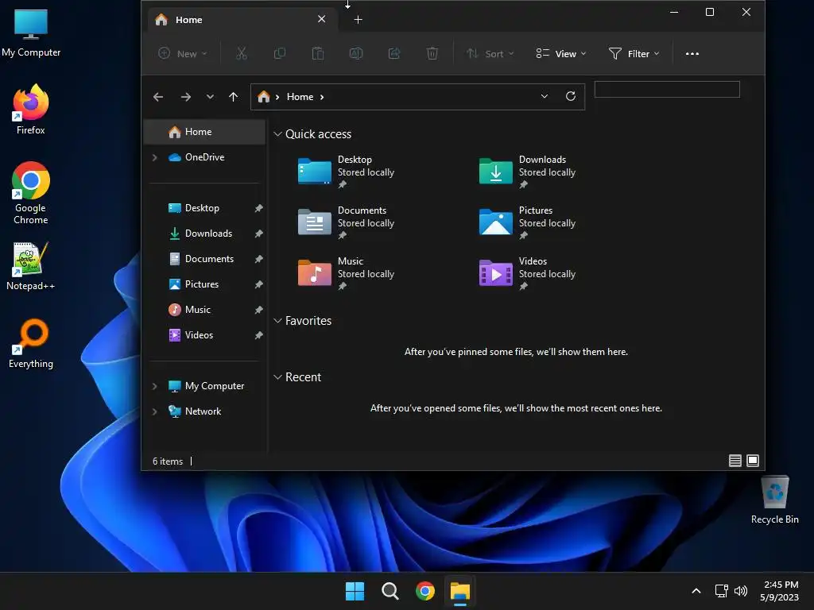The width and height of the screenshot is (814, 610).
Task: Select Videos in the navigation pane
Action: pyautogui.click(x=204, y=335)
